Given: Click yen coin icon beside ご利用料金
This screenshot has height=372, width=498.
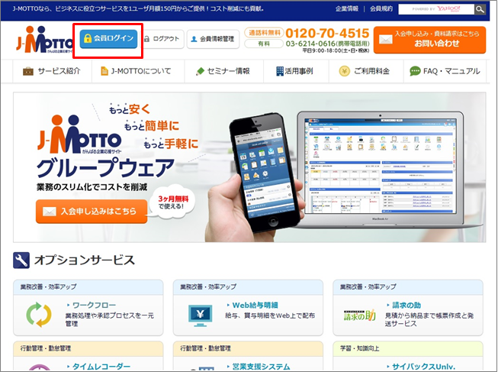Looking at the screenshot, I should 344,71.
